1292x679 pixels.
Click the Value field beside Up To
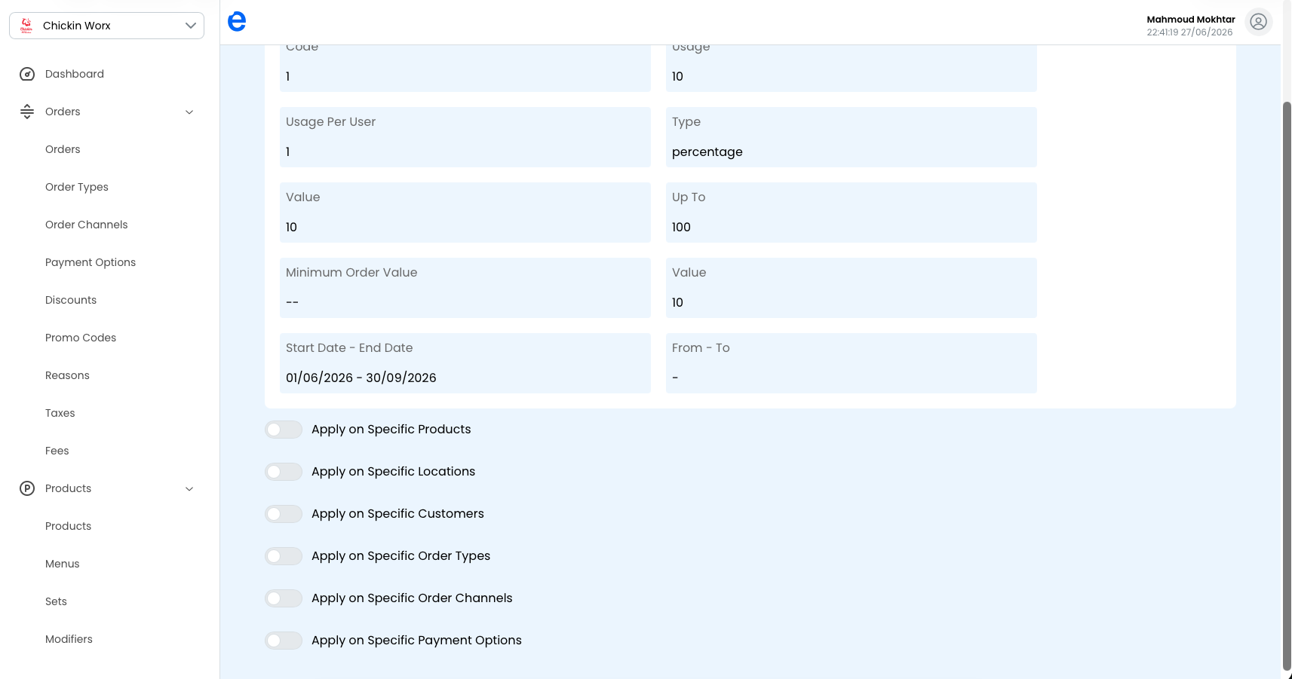pos(465,213)
